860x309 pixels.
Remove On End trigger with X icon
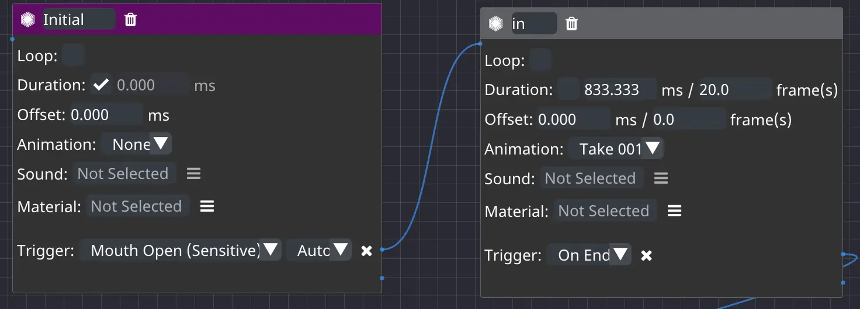pyautogui.click(x=646, y=255)
